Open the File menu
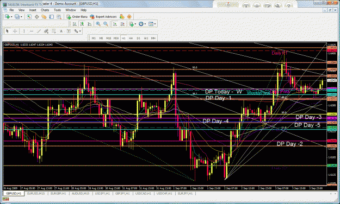 11,10
